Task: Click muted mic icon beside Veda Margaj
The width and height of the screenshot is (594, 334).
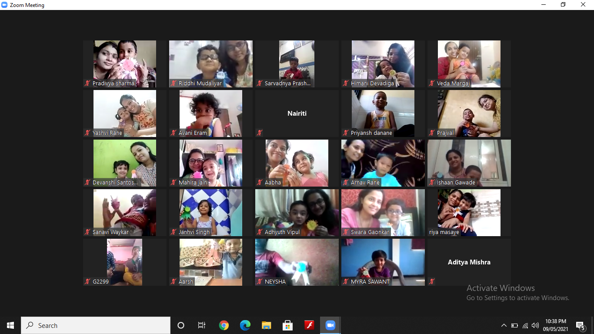Action: pos(432,83)
